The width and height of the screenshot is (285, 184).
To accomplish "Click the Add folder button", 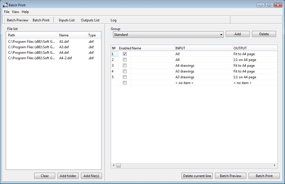I will click(x=68, y=176).
